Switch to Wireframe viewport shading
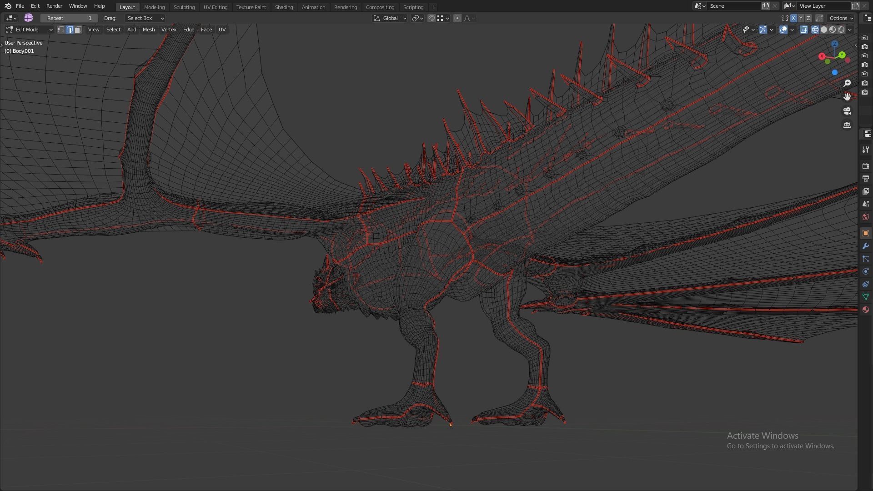Image resolution: width=873 pixels, height=491 pixels. (815, 30)
